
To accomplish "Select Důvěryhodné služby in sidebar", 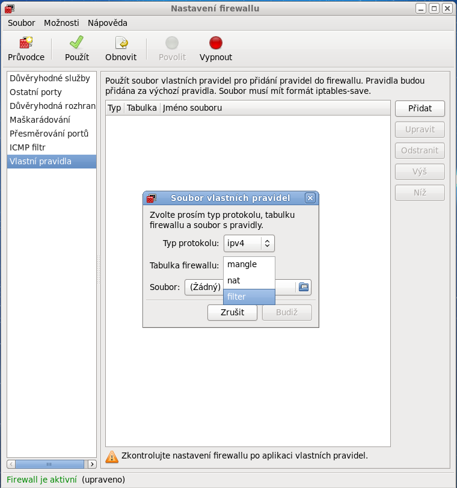I will click(x=52, y=78).
